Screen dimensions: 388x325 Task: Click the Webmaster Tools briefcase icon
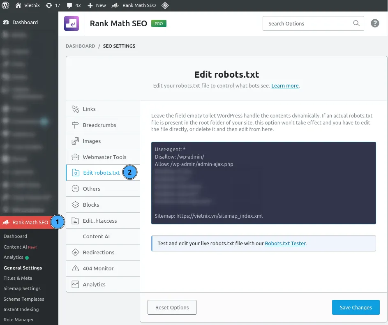(x=75, y=157)
